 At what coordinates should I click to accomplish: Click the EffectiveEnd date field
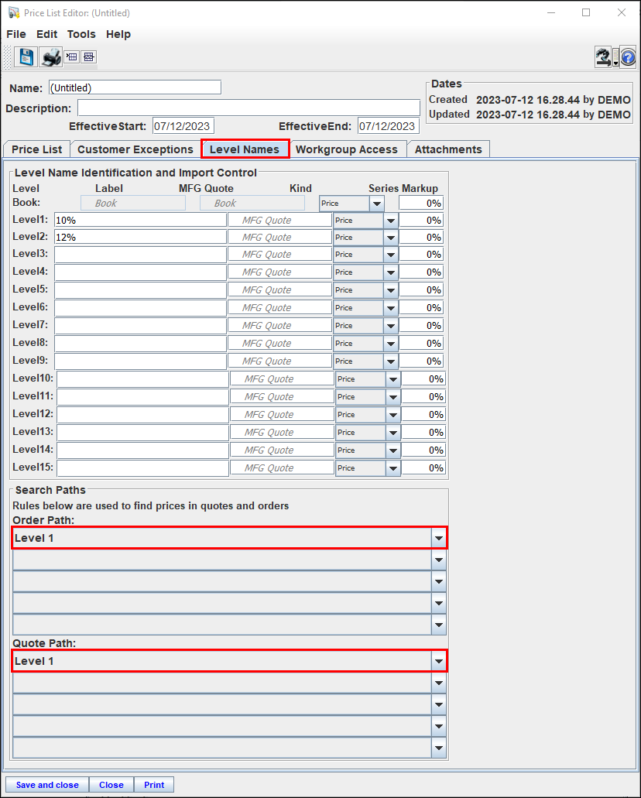pos(388,125)
